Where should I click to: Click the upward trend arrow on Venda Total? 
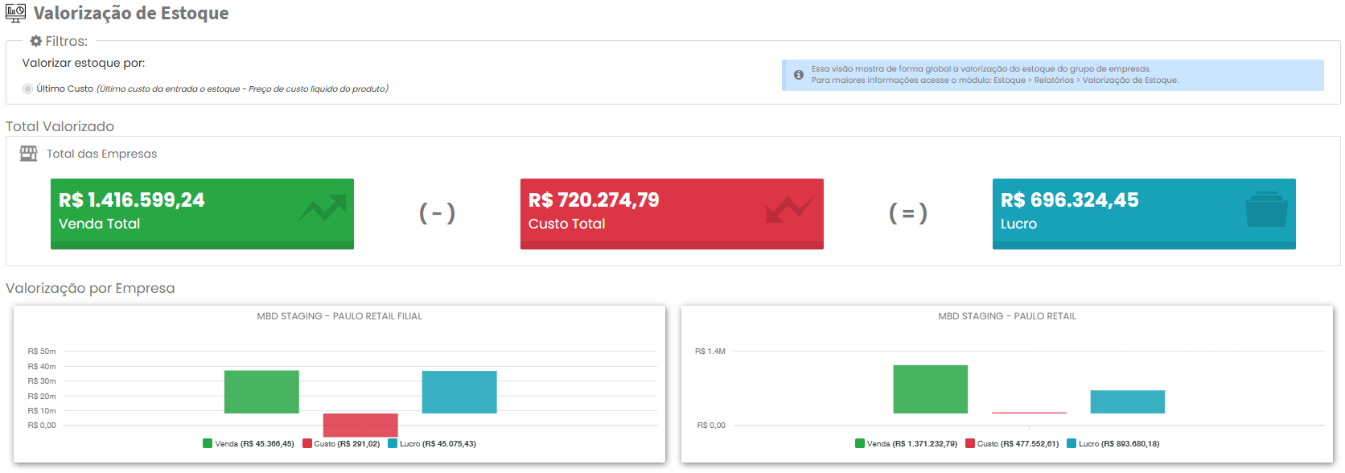[322, 208]
